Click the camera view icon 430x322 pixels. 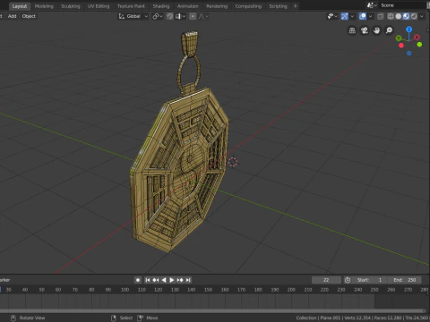point(365,30)
